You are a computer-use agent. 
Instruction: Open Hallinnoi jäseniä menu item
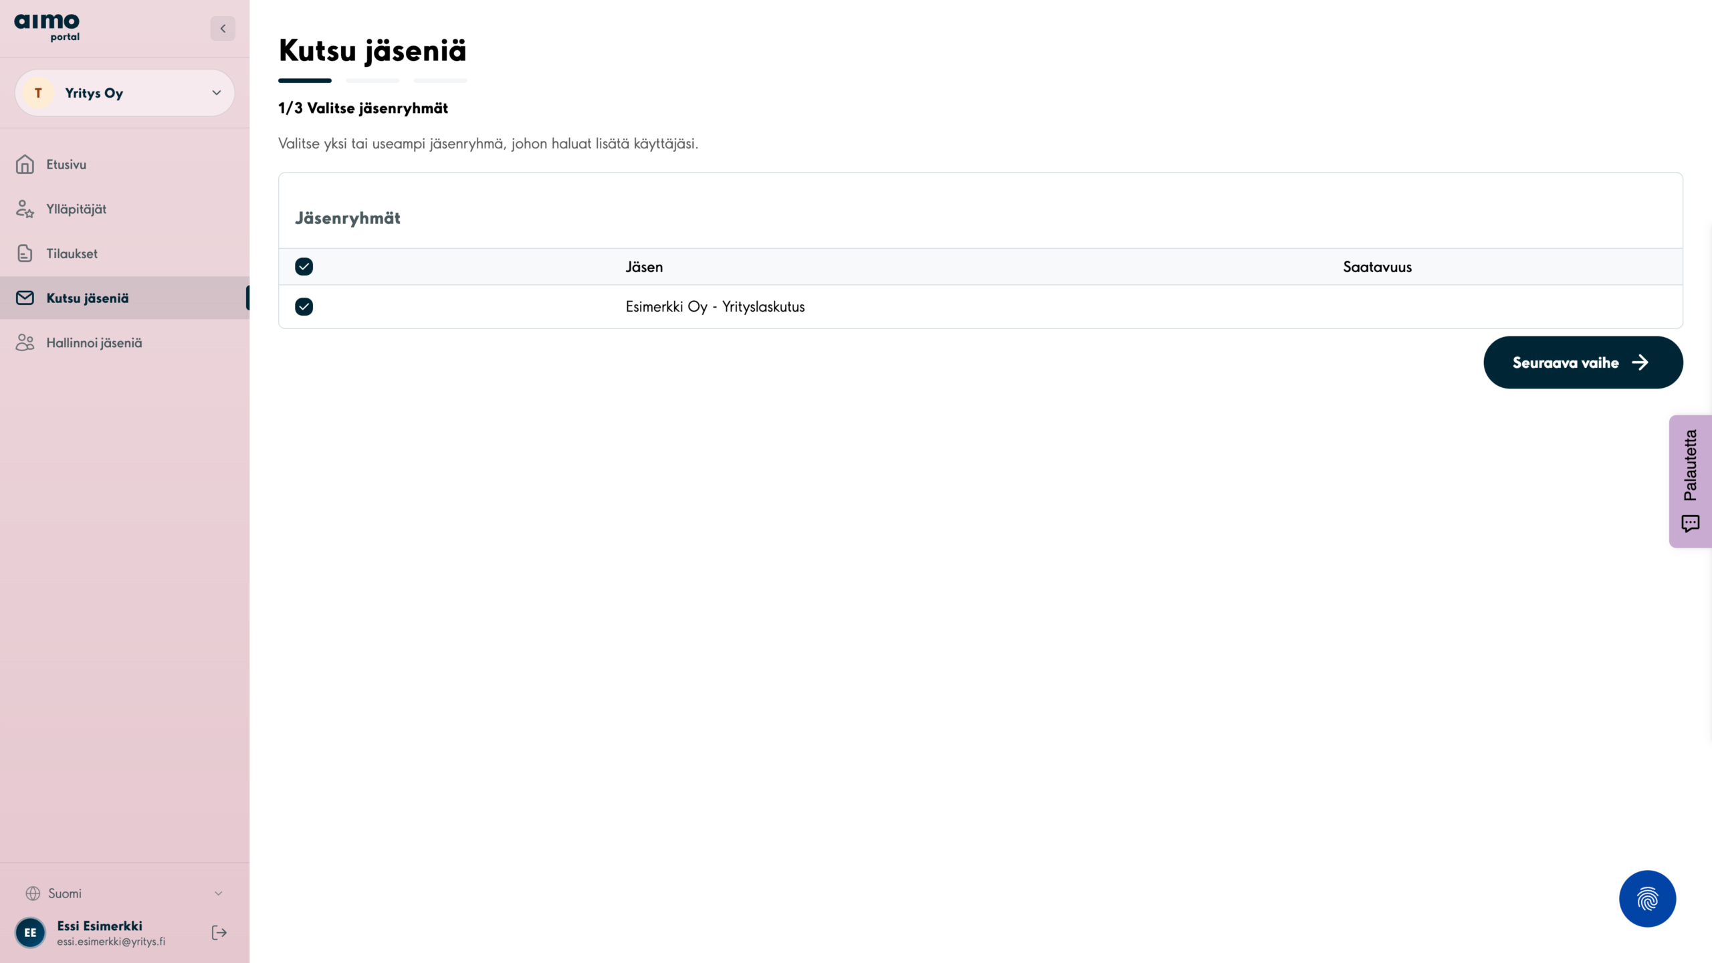(x=94, y=342)
